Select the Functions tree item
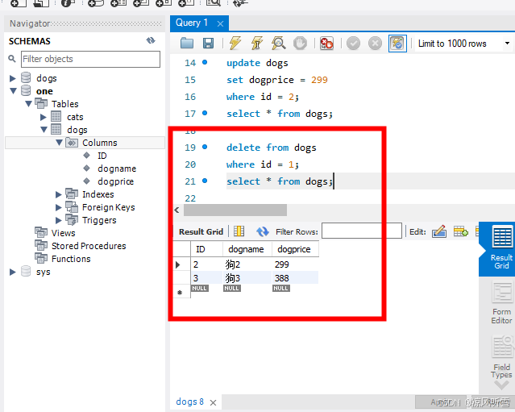 pyautogui.click(x=71, y=259)
